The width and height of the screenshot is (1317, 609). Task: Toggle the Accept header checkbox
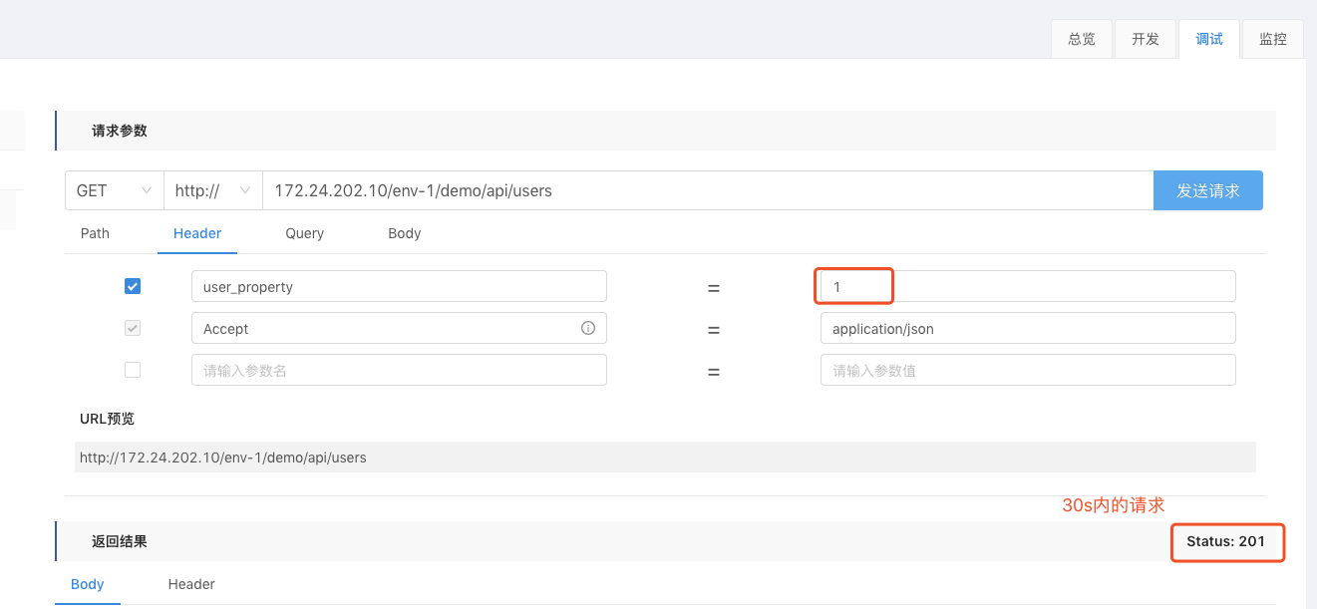(133, 328)
